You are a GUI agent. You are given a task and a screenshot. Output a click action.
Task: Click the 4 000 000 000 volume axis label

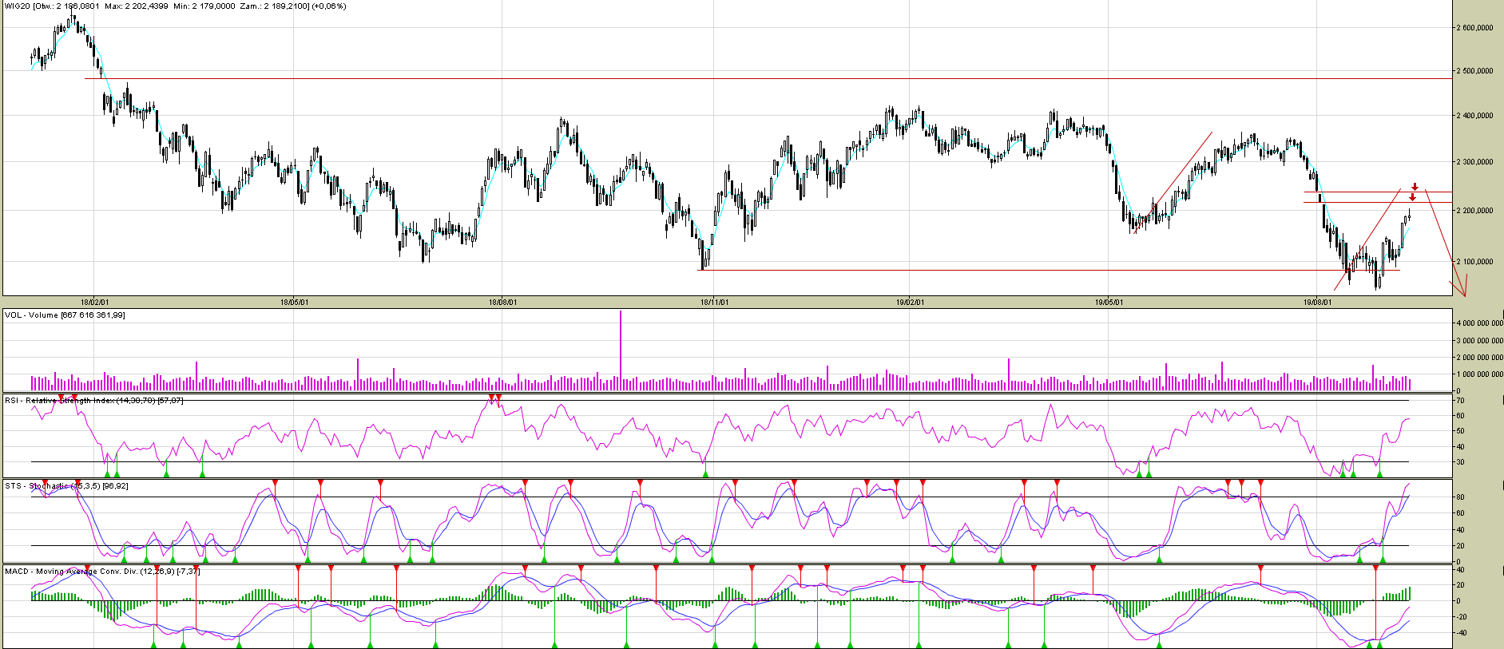point(1479,324)
